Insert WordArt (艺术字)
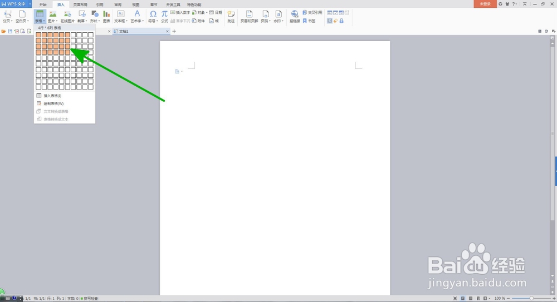The width and height of the screenshot is (557, 302). pos(137,16)
